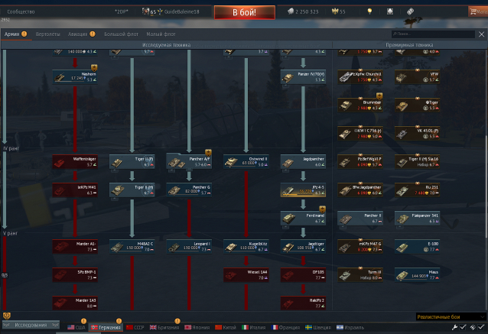Select the premium E-100 tank
The image size is (488, 334).
pos(418,247)
